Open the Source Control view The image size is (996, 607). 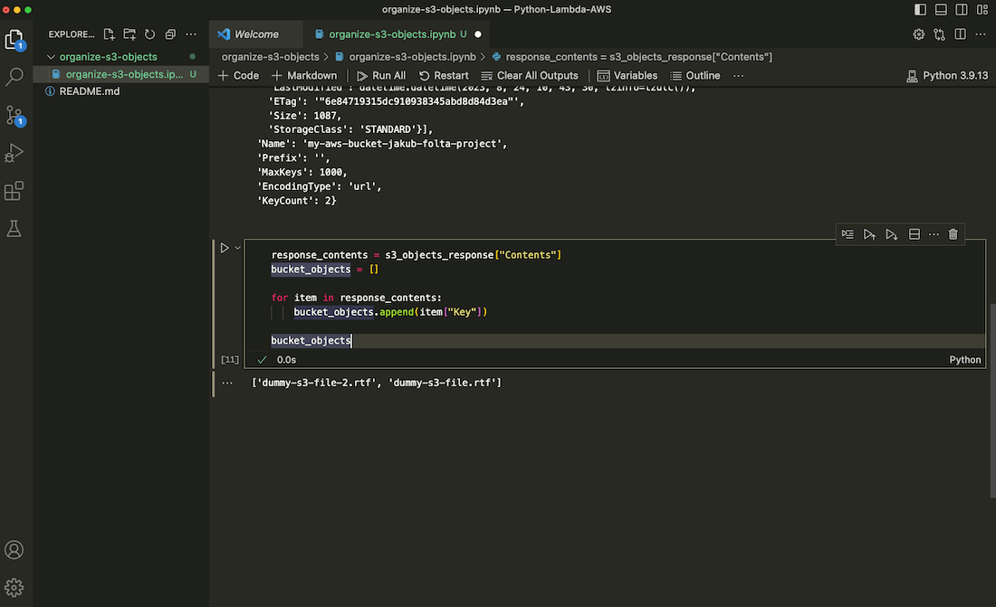coord(14,115)
